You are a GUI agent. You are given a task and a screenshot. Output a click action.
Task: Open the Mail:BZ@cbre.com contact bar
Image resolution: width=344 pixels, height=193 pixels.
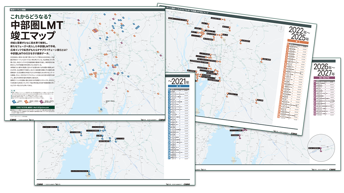click(x=32, y=107)
